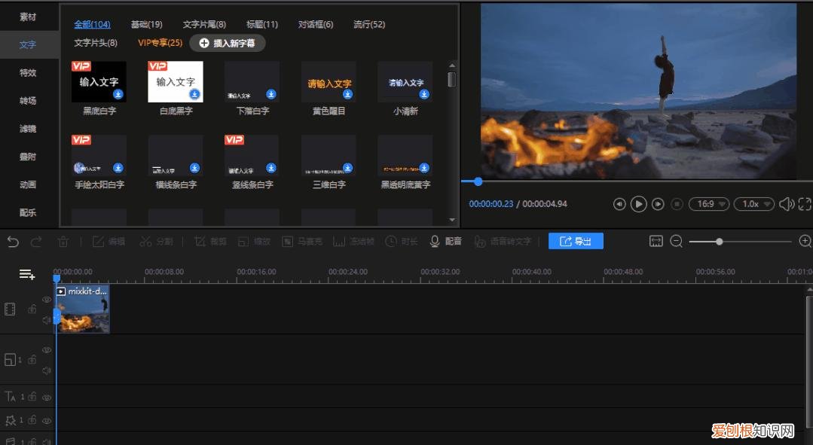Open the 1.0x playback speed dropdown
The height and width of the screenshot is (445, 813).
[753, 203]
